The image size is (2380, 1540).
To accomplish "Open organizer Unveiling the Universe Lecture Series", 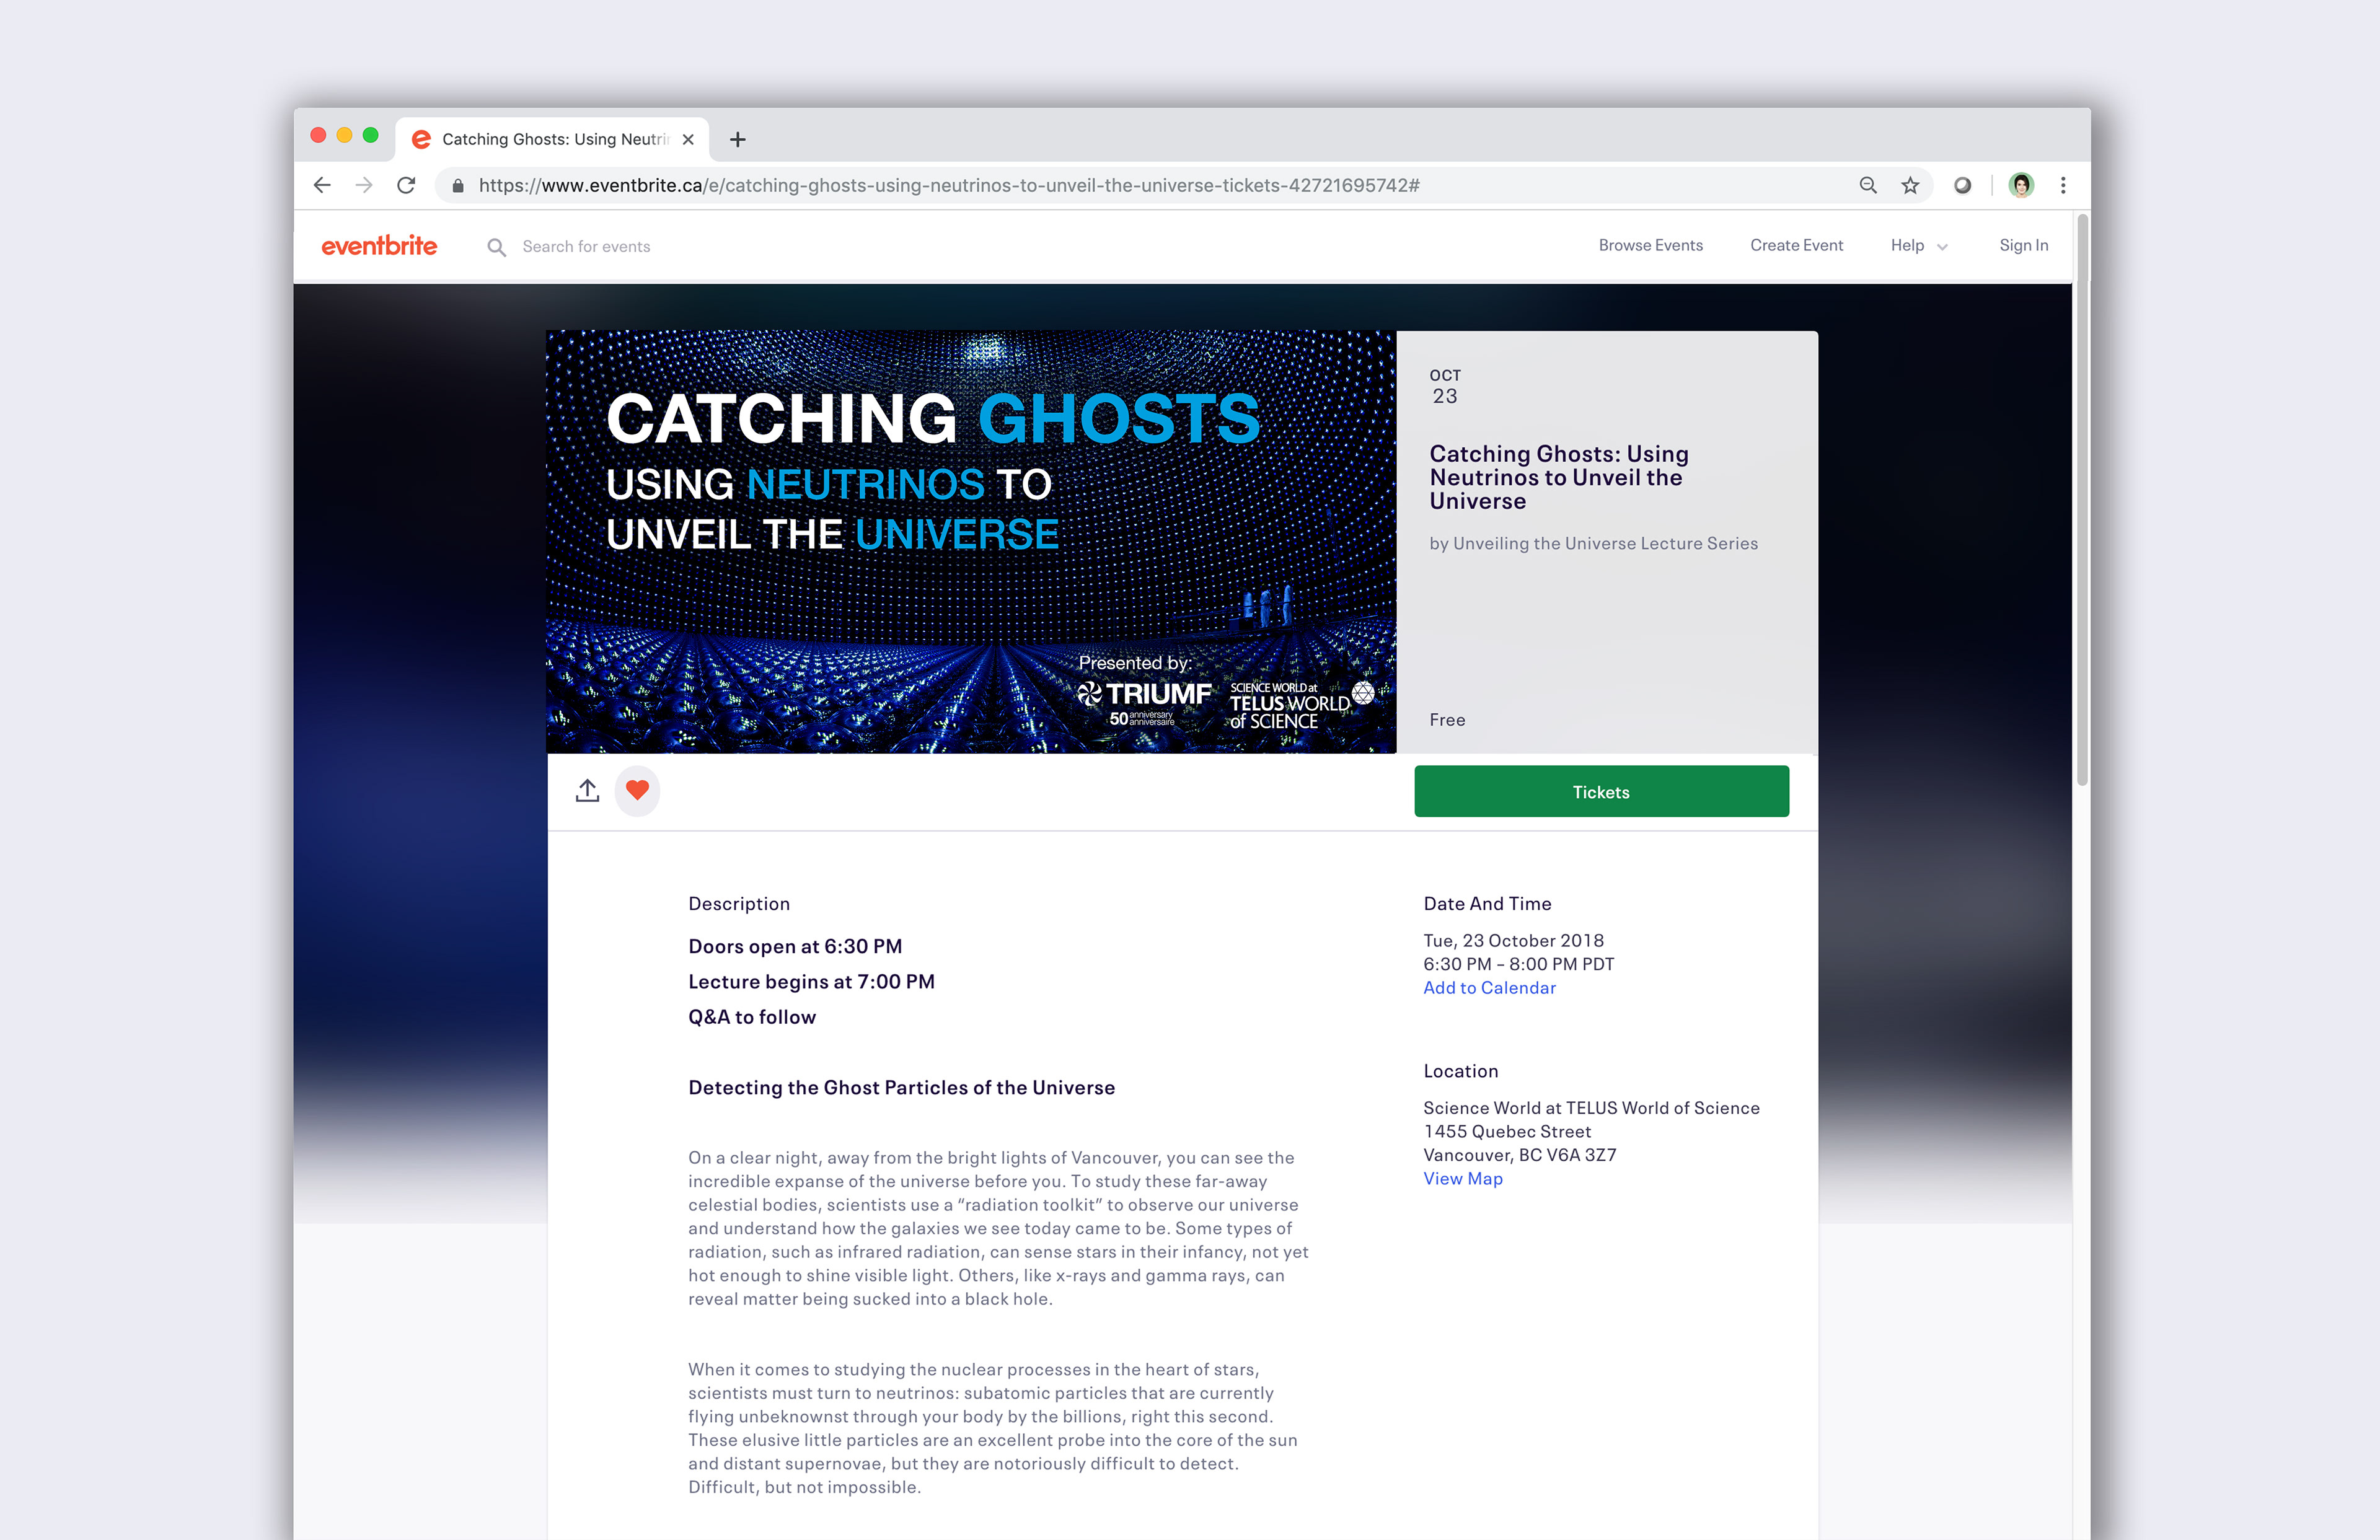I will 1605,543.
